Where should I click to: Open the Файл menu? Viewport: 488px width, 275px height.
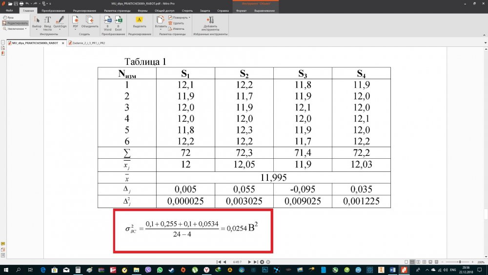pyautogui.click(x=9, y=11)
